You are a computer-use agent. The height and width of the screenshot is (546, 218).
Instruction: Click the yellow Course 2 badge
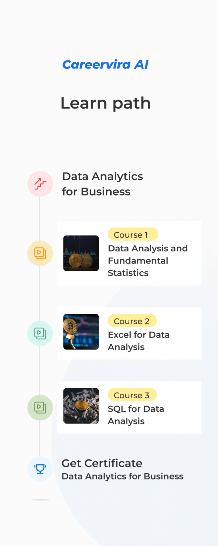click(132, 321)
